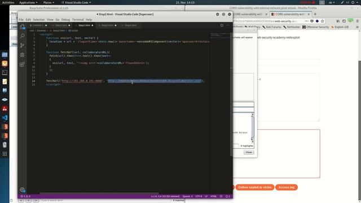This screenshot has width=361, height=203.
Task: Open the Debug view in VS Code activity bar
Action: pyautogui.click(x=23, y=55)
